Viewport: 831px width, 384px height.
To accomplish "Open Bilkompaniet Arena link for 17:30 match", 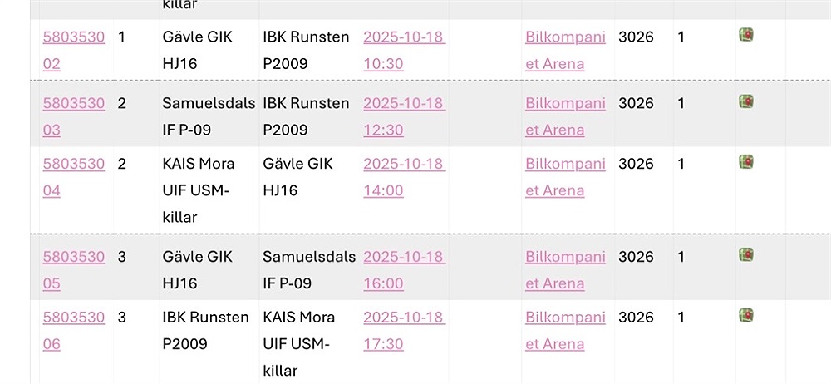I will tap(565, 330).
